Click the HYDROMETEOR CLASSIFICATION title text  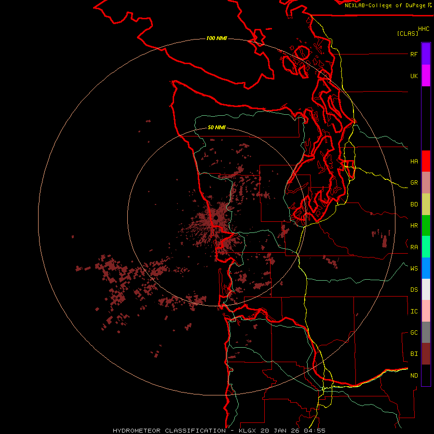169,431
